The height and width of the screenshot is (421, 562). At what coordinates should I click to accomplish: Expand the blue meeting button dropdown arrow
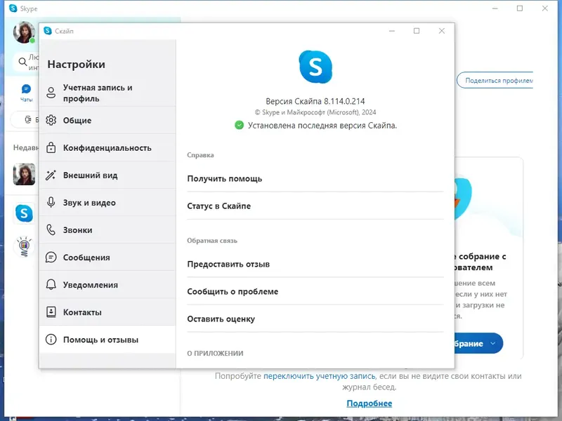coord(493,343)
